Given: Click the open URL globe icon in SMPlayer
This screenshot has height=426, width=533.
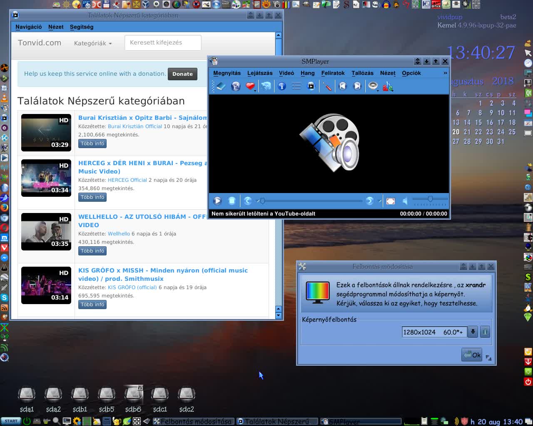Looking at the screenshot, I should 236,86.
